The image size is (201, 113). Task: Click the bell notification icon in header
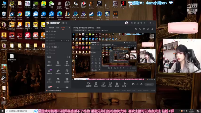[x=148, y=29]
